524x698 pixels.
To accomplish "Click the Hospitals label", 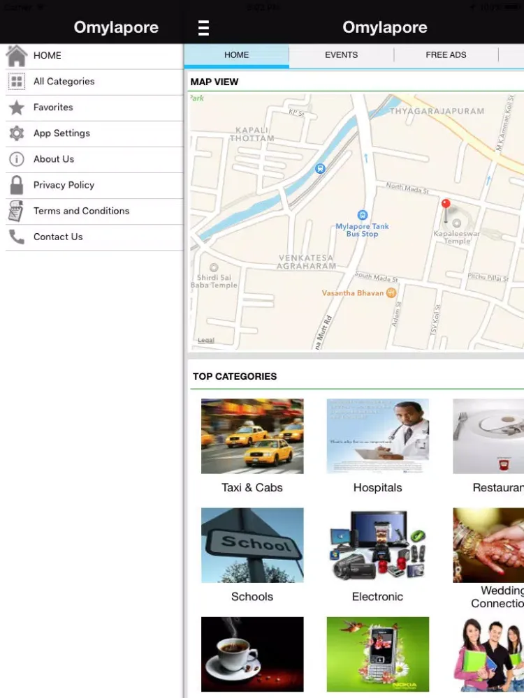I will tap(377, 487).
